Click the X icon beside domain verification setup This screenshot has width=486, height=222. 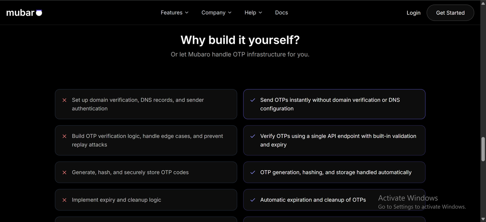pos(64,100)
